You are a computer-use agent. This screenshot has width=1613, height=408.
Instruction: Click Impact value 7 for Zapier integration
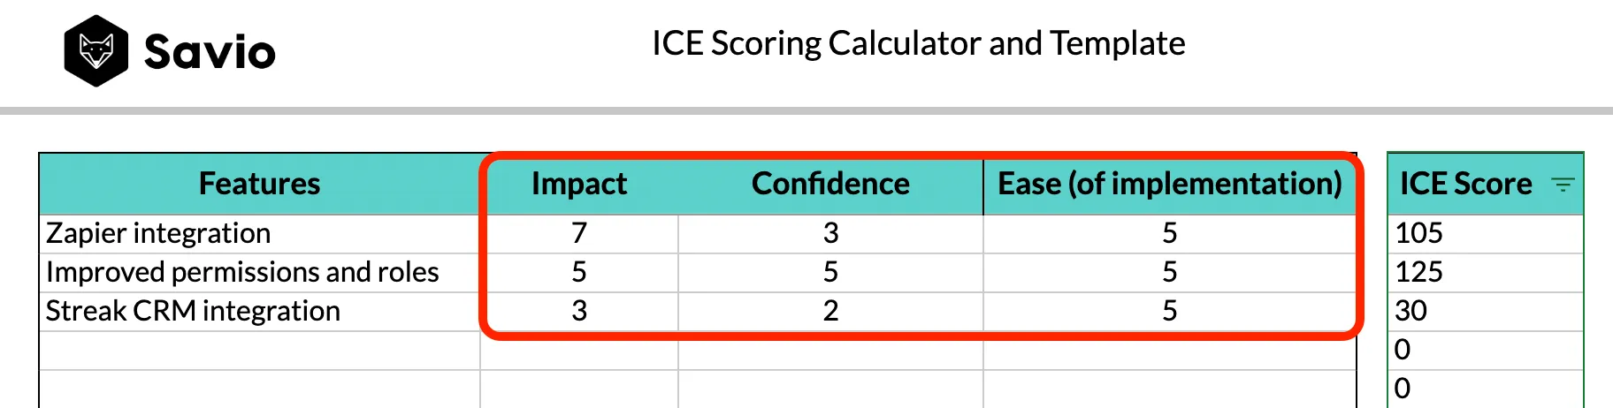click(x=579, y=233)
